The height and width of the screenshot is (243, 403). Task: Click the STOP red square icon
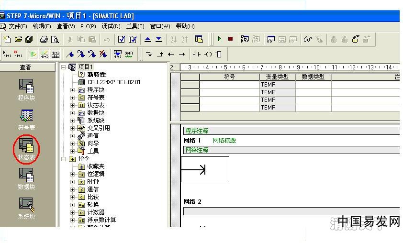230,39
